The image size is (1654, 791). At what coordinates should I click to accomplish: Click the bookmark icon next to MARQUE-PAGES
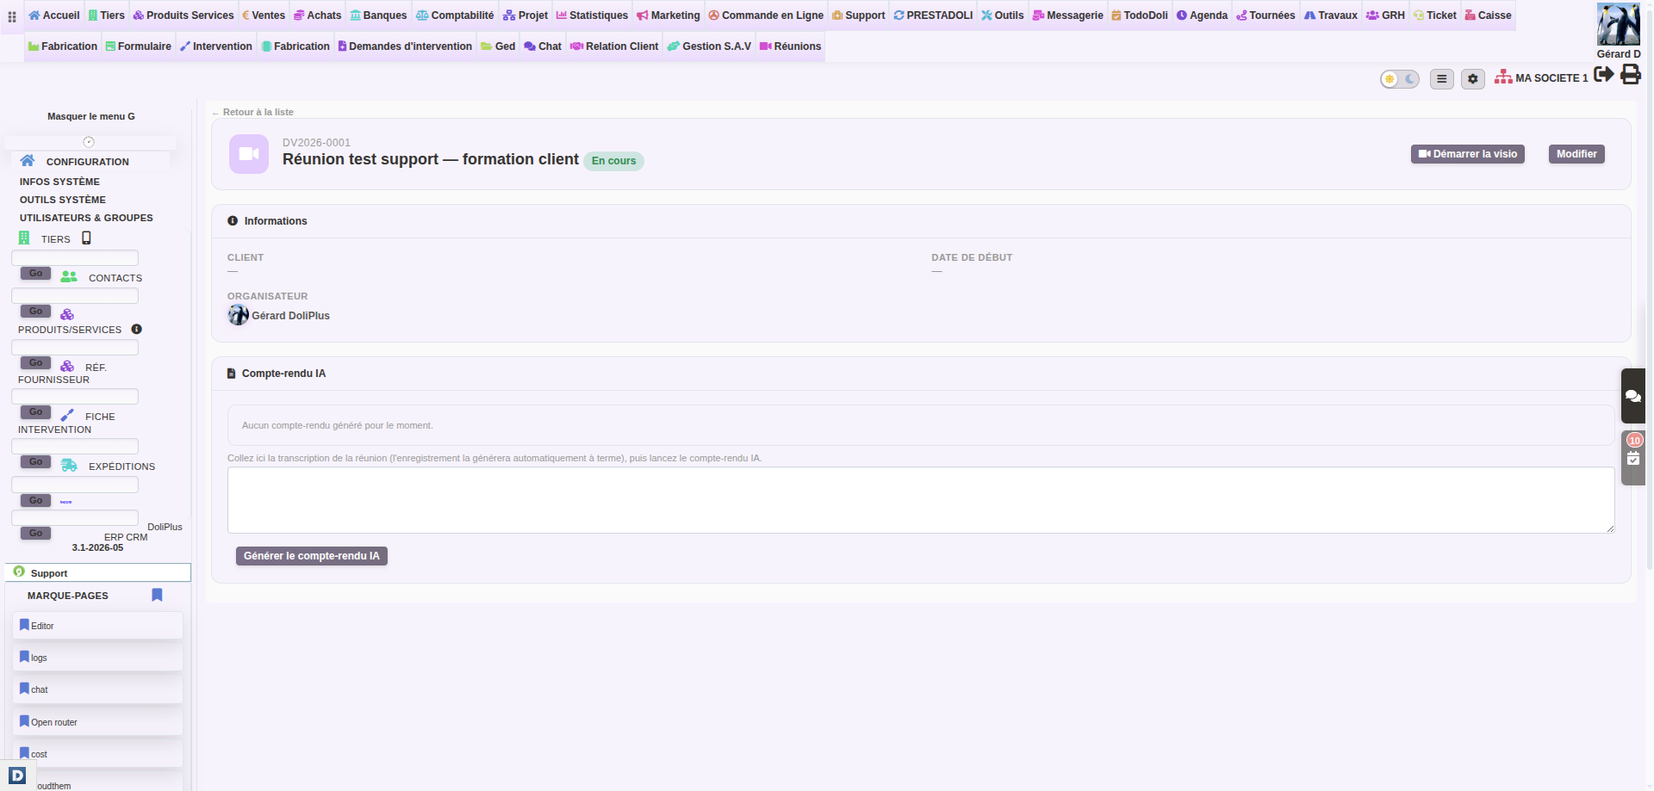(x=157, y=595)
